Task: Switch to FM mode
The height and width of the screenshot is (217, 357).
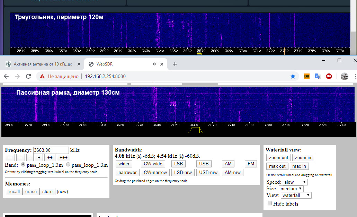Action: click(x=251, y=164)
